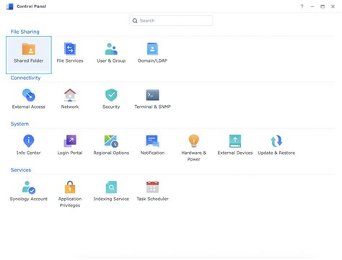Open Regional Options icon

[x=111, y=141]
